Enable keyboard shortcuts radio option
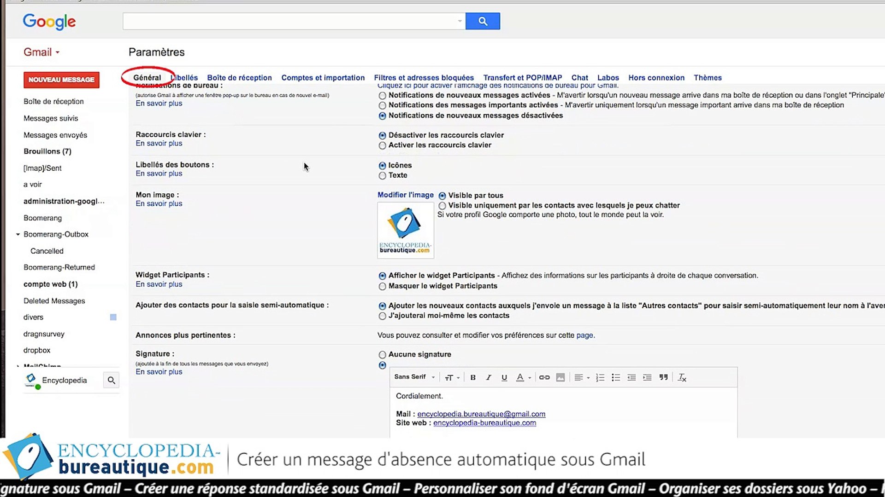 click(382, 145)
